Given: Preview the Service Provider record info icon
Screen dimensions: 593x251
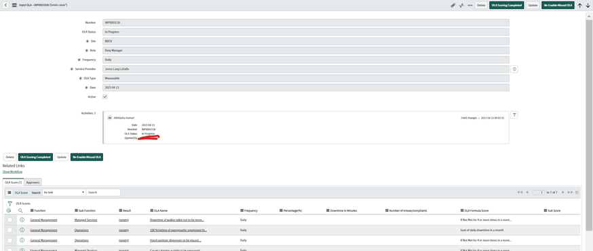Looking at the screenshot, I should point(514,69).
